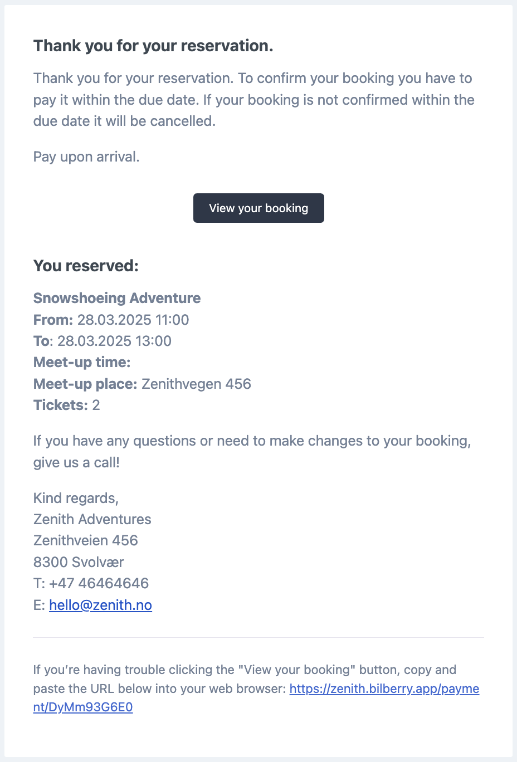This screenshot has width=517, height=762.
Task: Click the 8300 Svolvær postal line
Action: click(x=79, y=562)
